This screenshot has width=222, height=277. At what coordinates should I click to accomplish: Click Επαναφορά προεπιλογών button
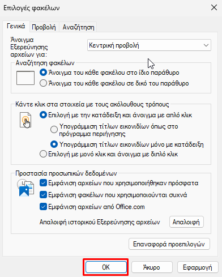tap(169, 244)
